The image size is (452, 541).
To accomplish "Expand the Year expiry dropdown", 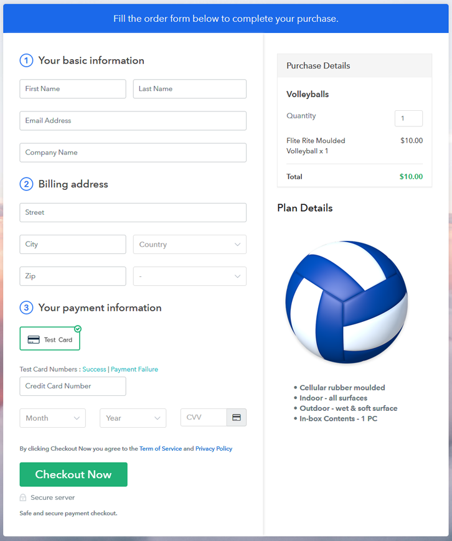I will pyautogui.click(x=133, y=418).
